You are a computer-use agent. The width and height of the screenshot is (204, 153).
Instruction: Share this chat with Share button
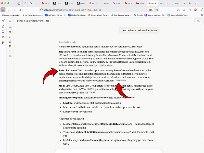click(x=199, y=21)
